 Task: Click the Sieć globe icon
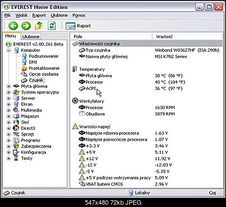click(16, 122)
